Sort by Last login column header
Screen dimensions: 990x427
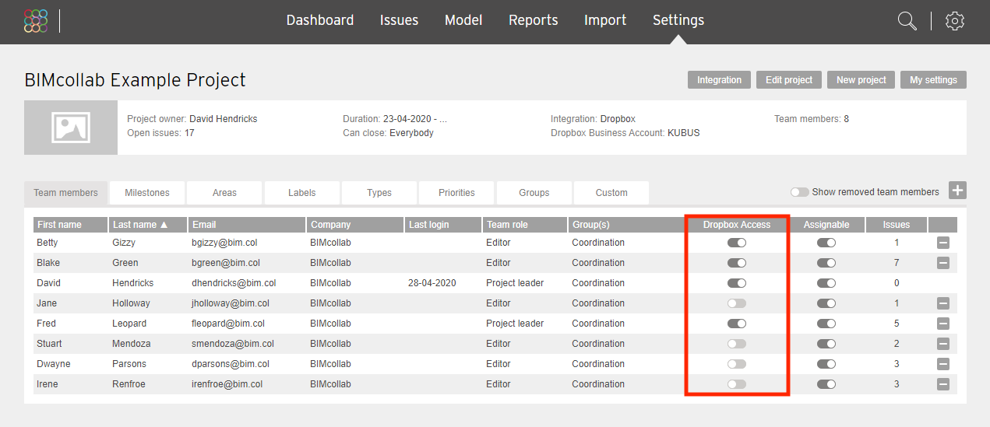[x=443, y=225]
